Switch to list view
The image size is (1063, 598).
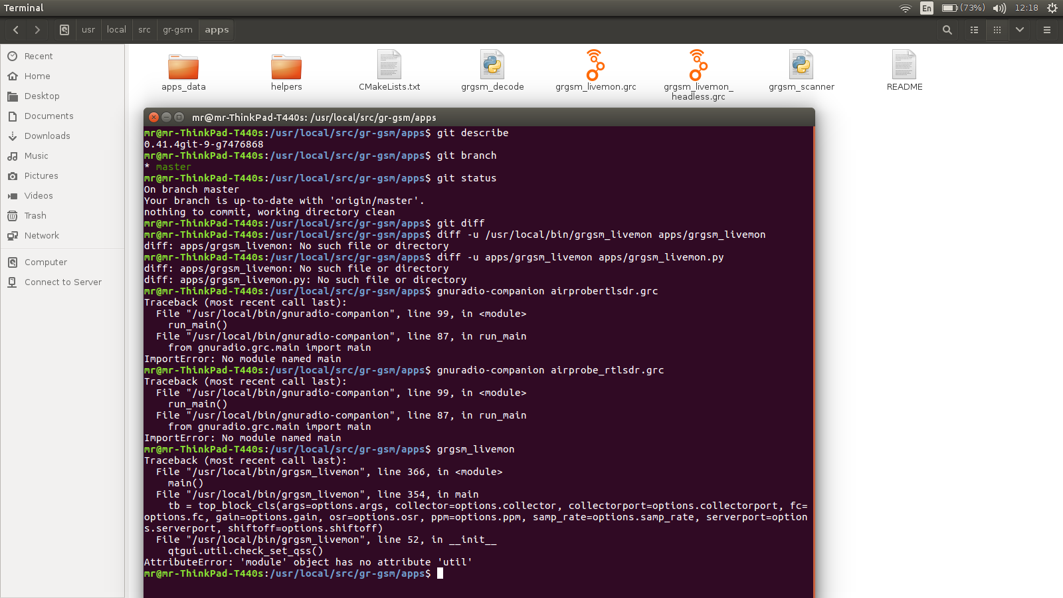point(974,30)
